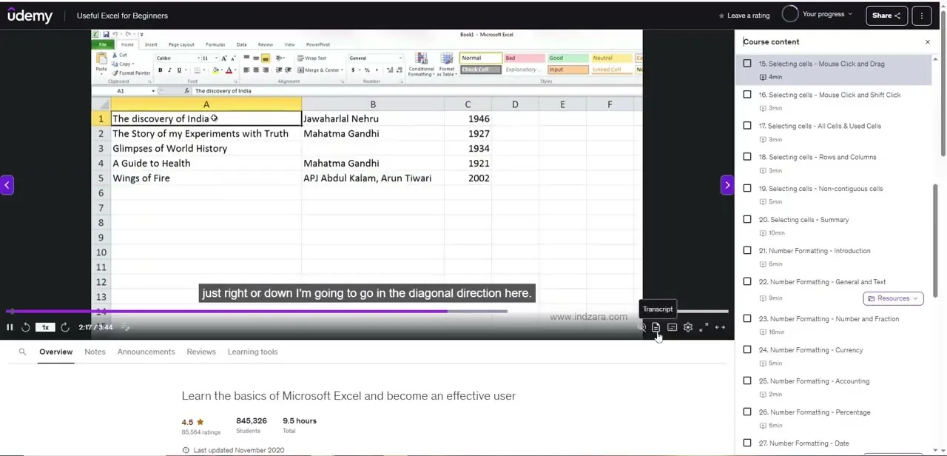
Task: Mark lecture 23 Number and Fraction complete
Action: point(747,318)
